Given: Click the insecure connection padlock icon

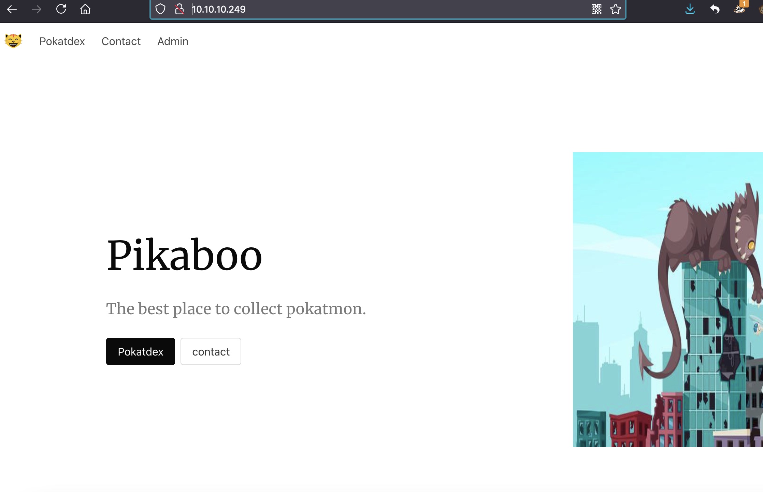Looking at the screenshot, I should pyautogui.click(x=179, y=9).
